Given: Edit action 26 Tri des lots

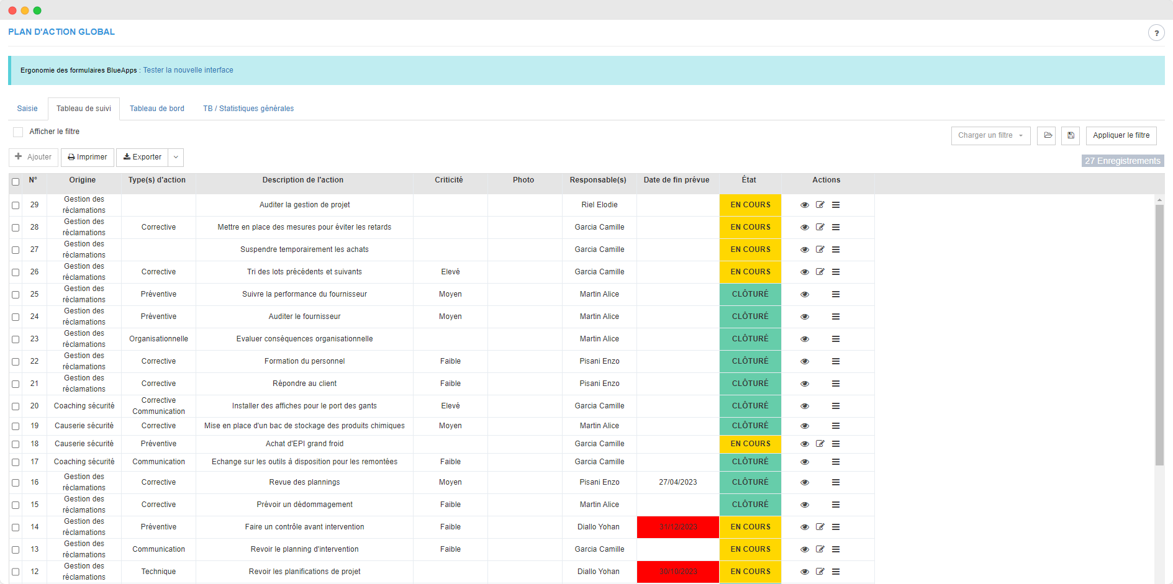Looking at the screenshot, I should (820, 272).
